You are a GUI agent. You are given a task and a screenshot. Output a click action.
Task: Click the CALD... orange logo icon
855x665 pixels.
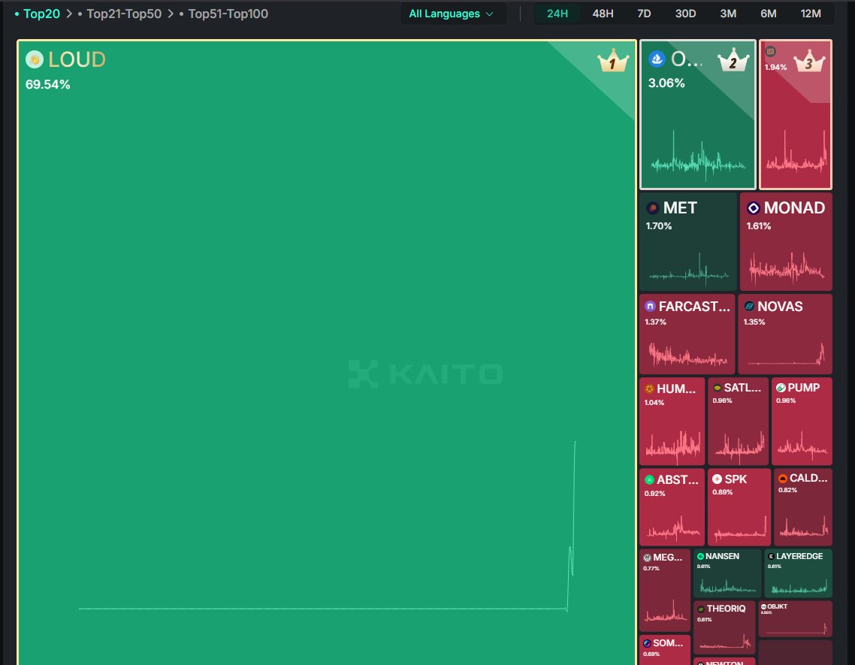(x=782, y=479)
